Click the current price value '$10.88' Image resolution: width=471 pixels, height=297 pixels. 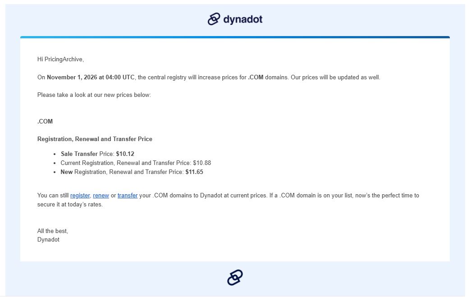tap(202, 163)
